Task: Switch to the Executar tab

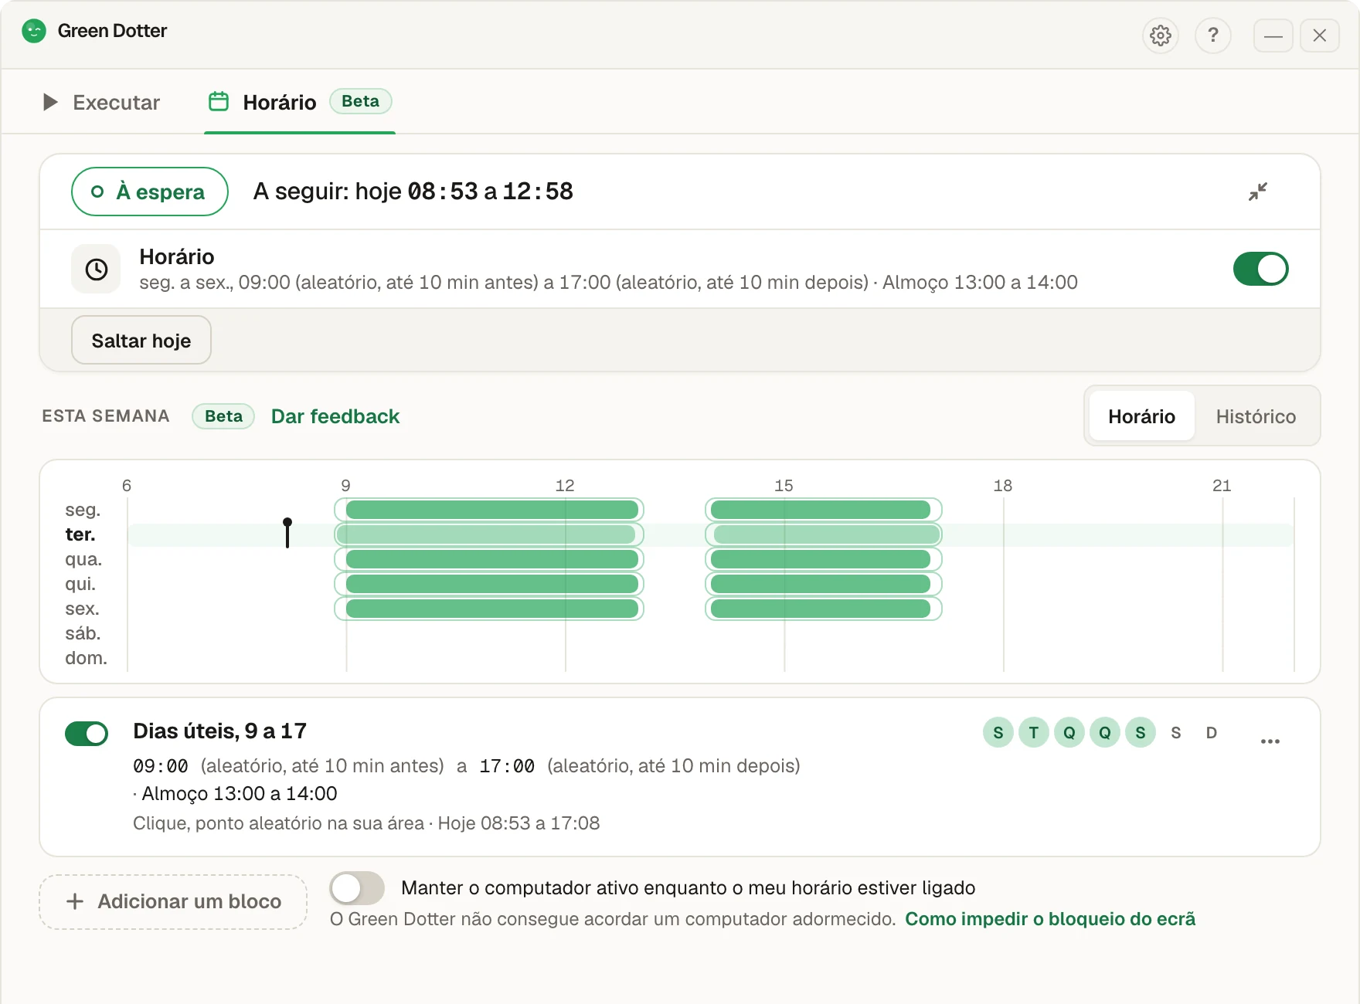Action: click(101, 102)
